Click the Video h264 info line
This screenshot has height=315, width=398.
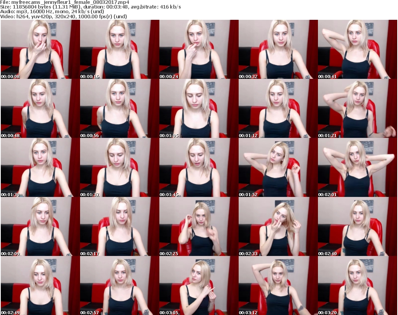tap(63, 16)
